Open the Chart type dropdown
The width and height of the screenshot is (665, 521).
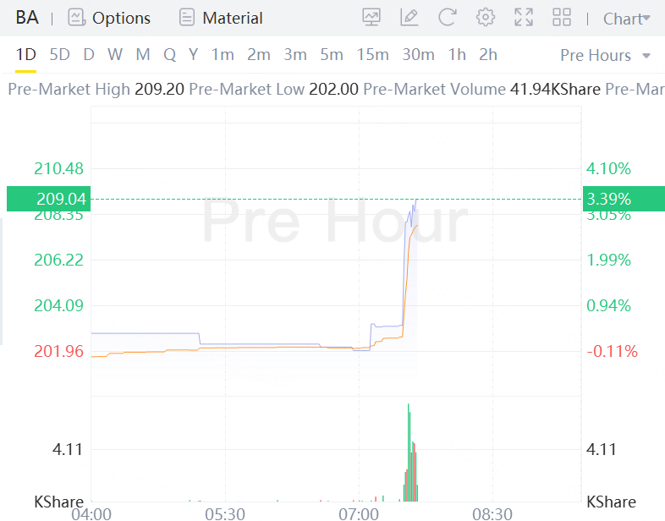point(627,18)
